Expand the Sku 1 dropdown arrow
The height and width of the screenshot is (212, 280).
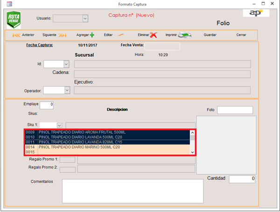tap(59, 125)
